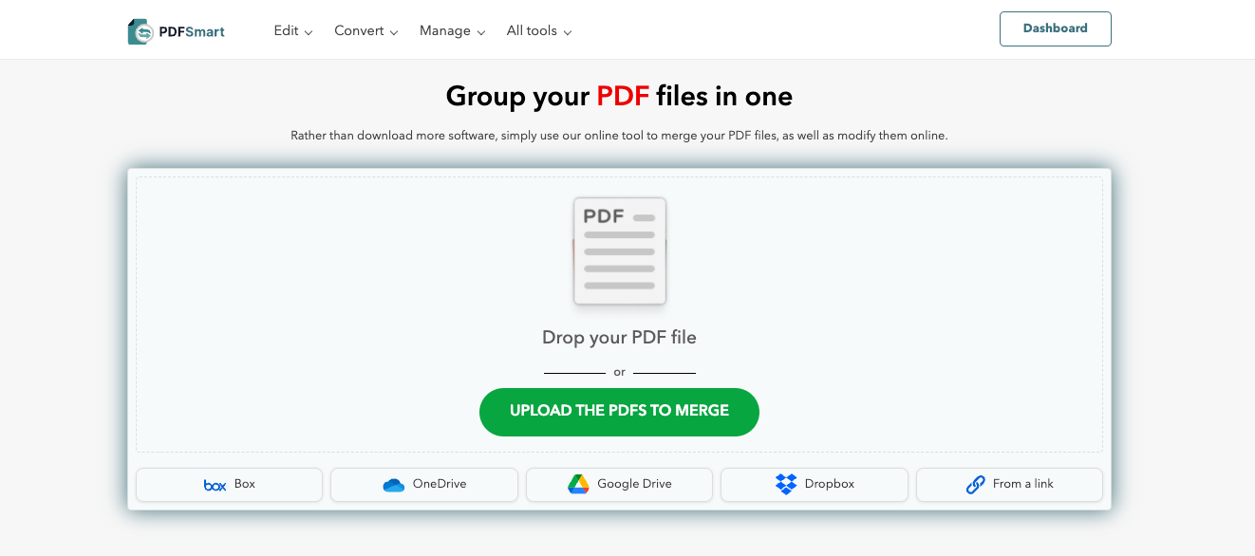Open the Edit menu

285,30
